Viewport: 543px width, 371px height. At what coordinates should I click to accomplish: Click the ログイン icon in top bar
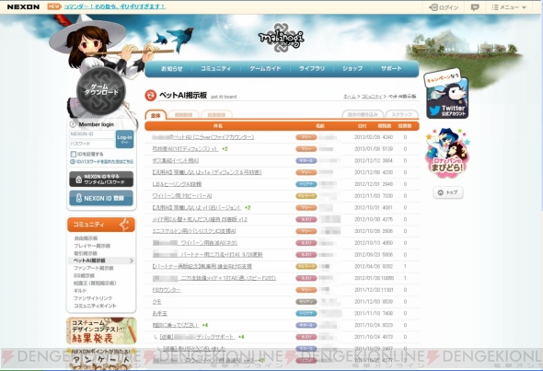point(433,7)
